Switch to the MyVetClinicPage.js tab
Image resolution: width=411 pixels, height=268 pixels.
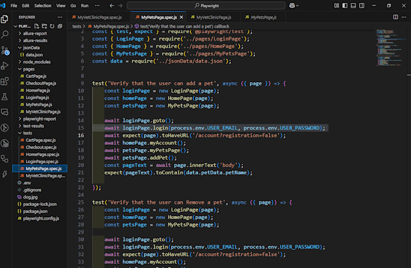coord(213,18)
